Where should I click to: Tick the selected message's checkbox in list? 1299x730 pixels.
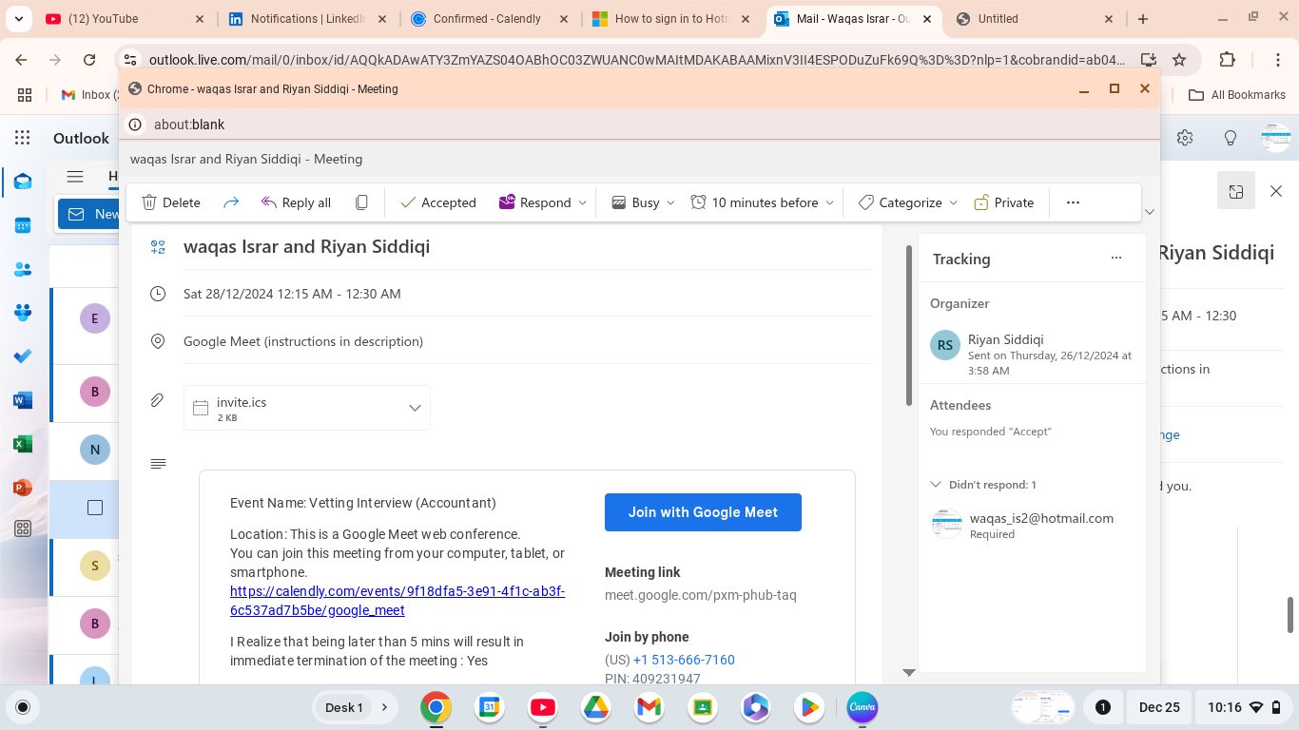95,508
